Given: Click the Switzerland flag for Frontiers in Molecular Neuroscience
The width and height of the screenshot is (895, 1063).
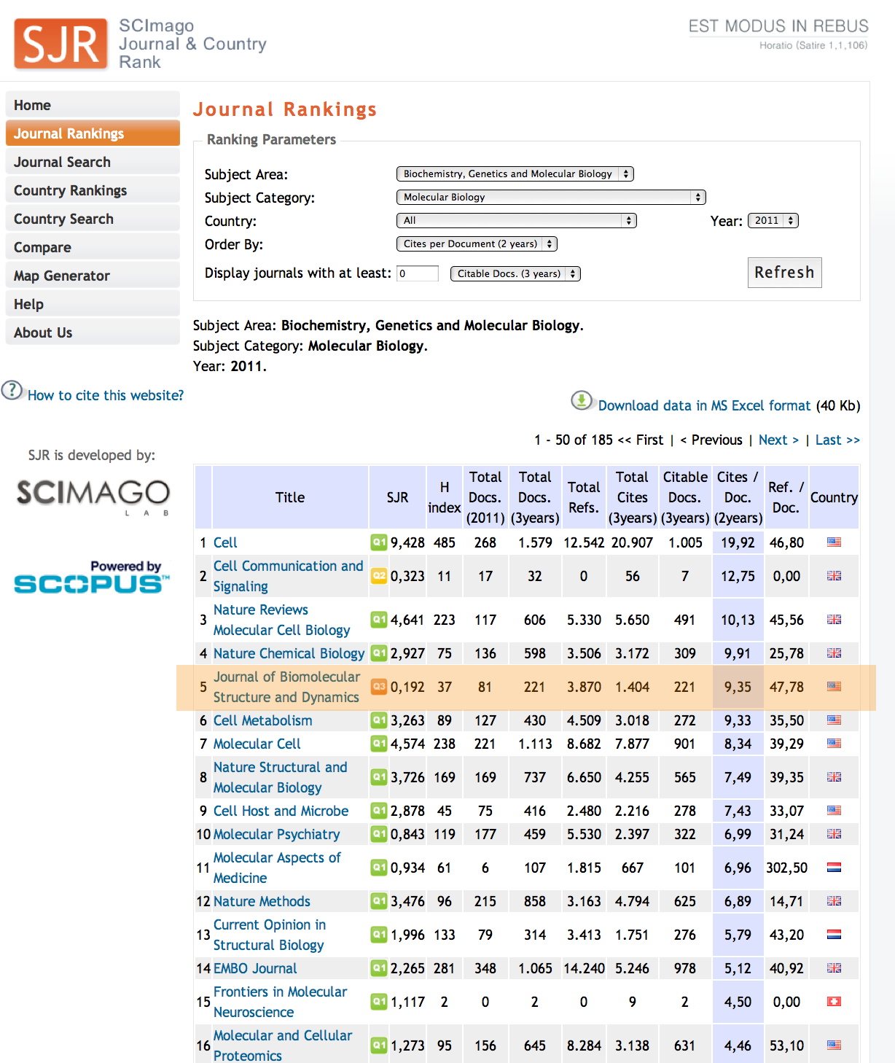Looking at the screenshot, I should [x=834, y=1002].
